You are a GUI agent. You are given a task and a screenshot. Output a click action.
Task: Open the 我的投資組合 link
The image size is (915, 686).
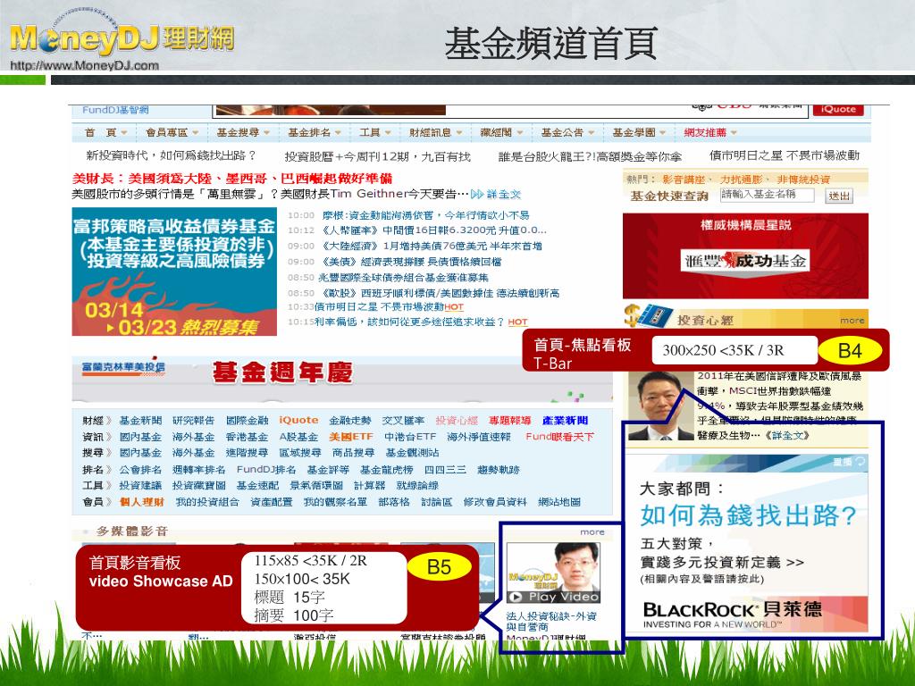(x=207, y=502)
